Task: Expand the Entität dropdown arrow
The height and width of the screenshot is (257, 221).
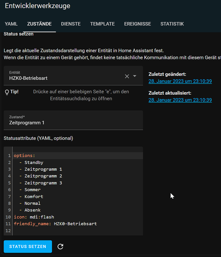Action: click(x=135, y=76)
